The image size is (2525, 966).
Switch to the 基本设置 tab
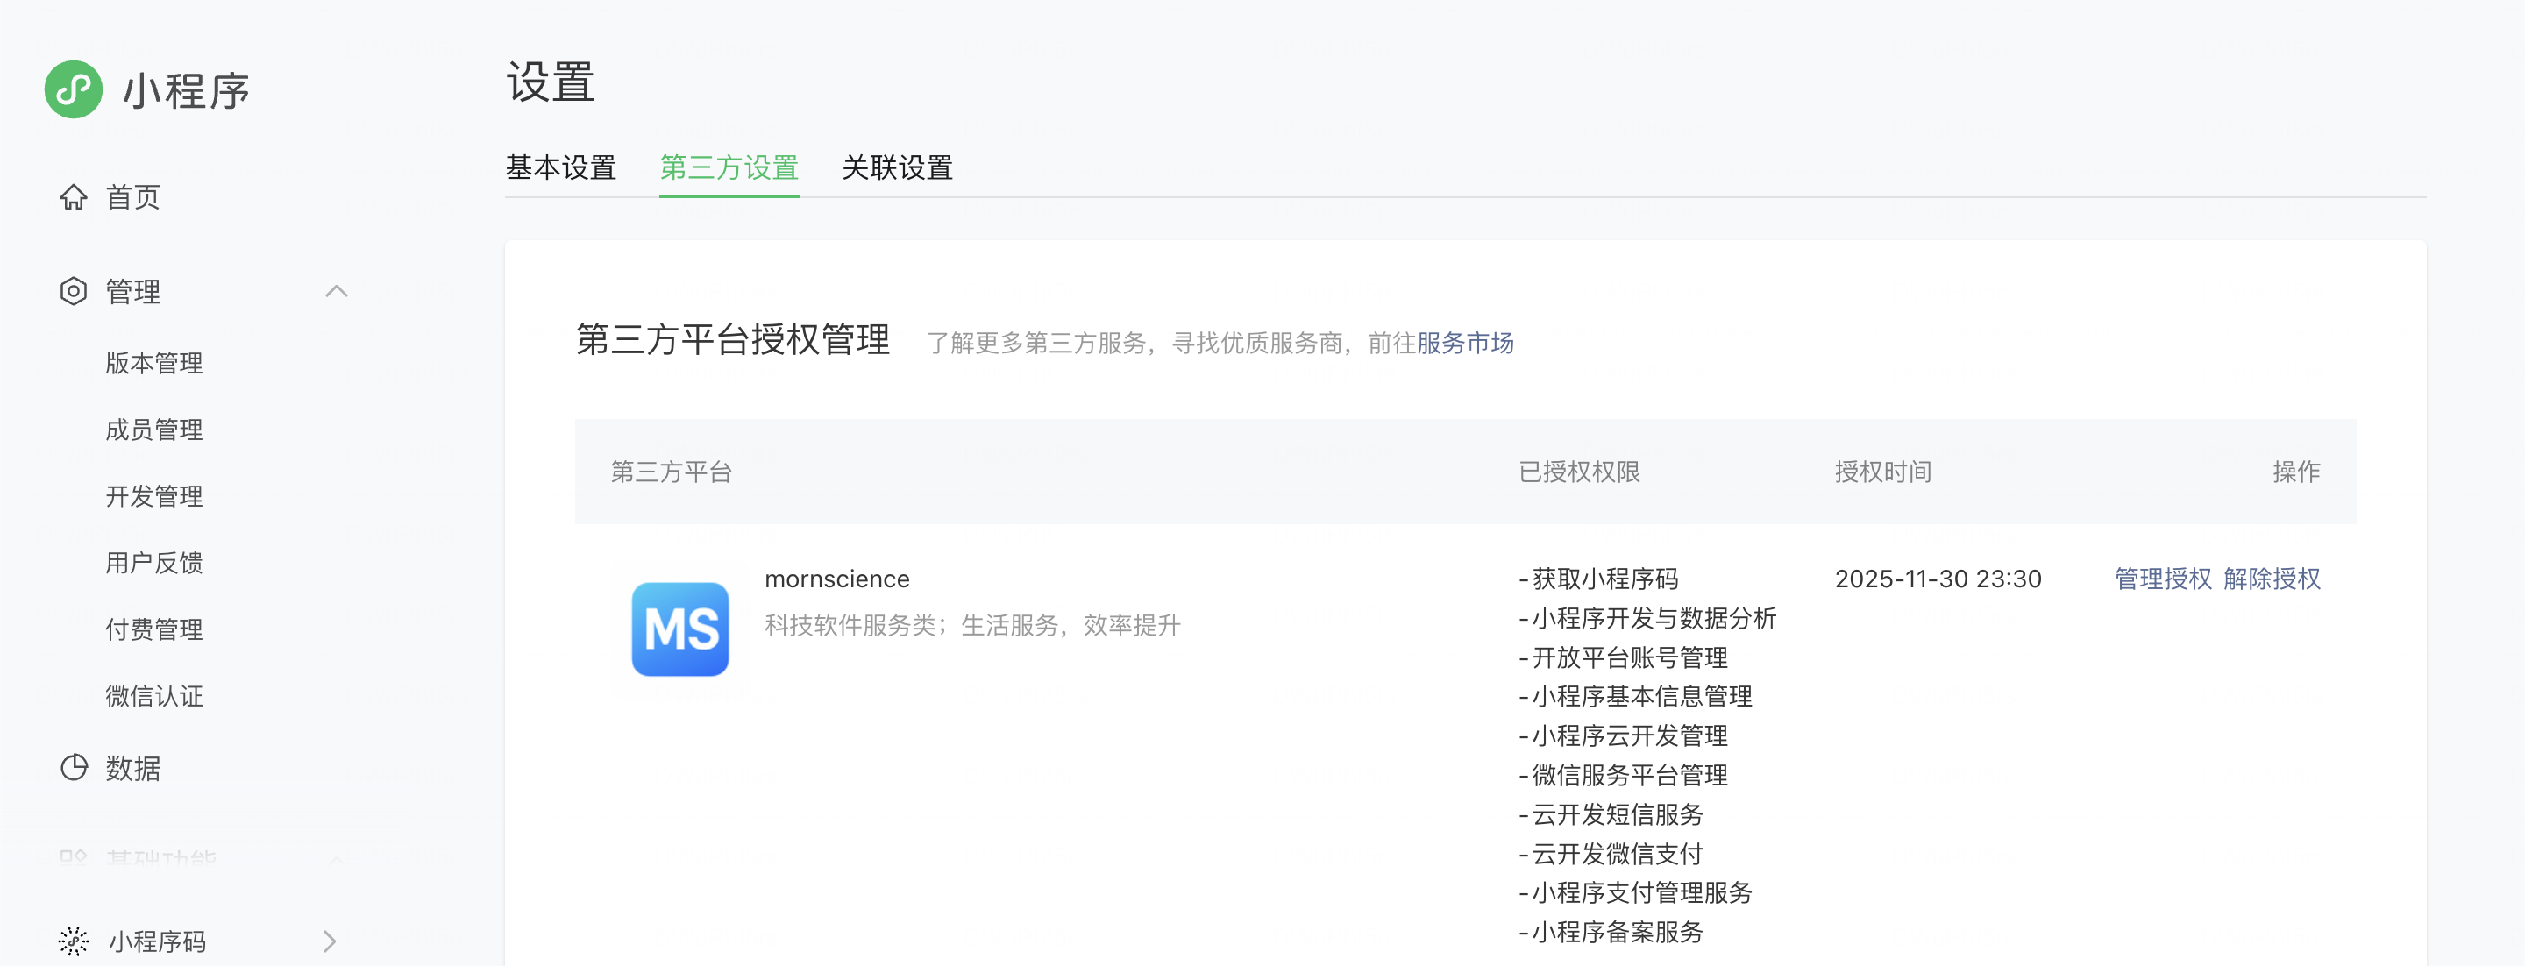coord(561,167)
